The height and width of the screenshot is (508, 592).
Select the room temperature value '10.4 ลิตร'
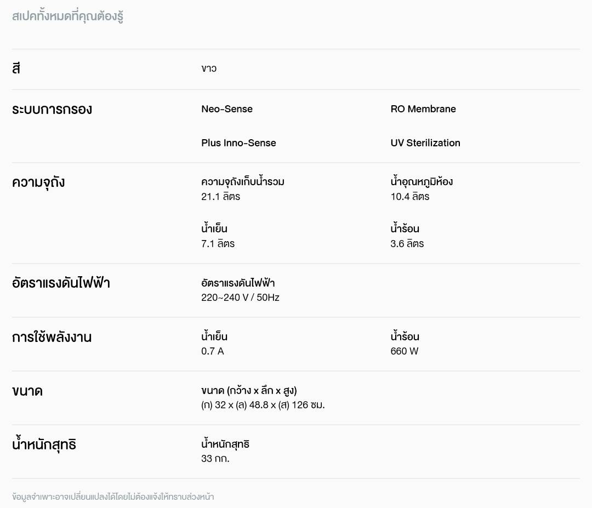pos(410,196)
